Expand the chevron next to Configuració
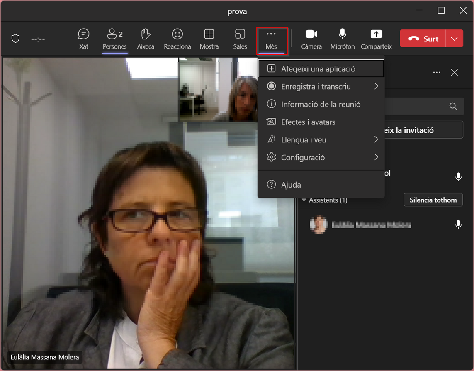This screenshot has height=371, width=474. (376, 157)
